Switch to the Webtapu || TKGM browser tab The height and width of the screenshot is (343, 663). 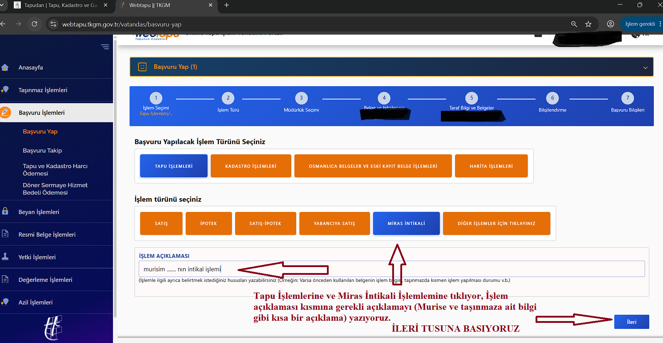(166, 5)
